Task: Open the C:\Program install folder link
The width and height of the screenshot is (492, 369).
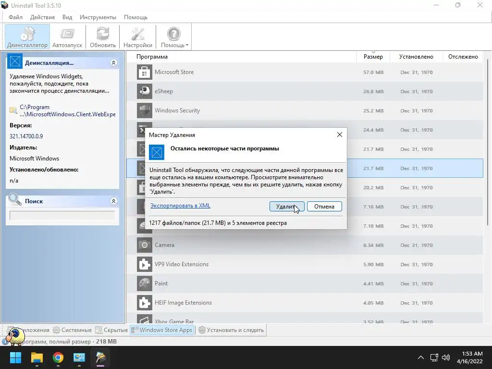Action: coord(67,111)
